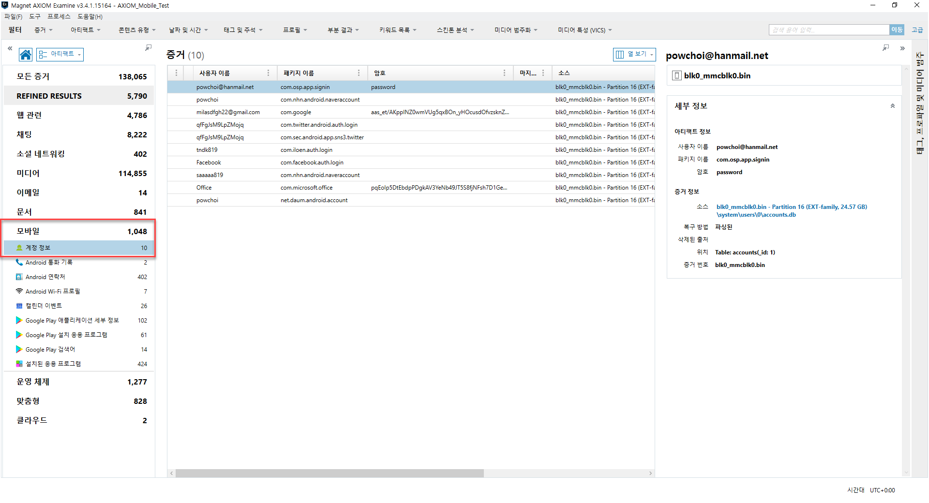Open the vertical 태그, 주석 및 프로필 side tab
The width and height of the screenshot is (929, 503).
tap(920, 103)
